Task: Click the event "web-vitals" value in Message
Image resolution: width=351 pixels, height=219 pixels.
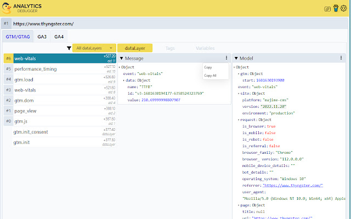Action: coord(150,74)
